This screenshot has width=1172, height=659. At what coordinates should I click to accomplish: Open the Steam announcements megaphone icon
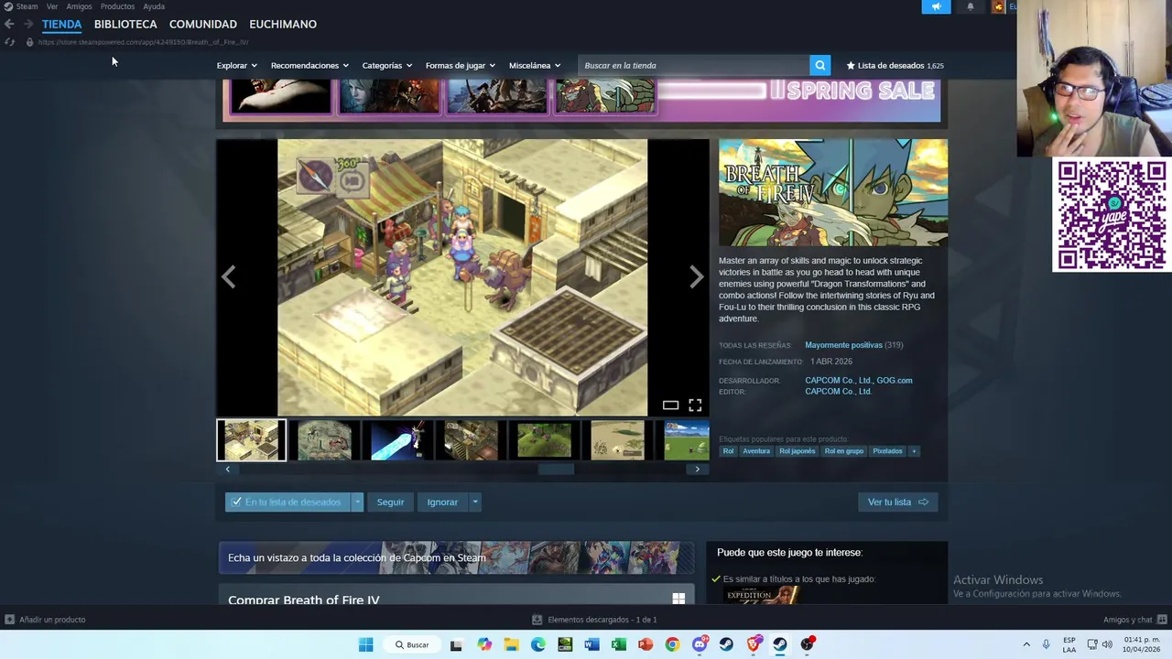(x=936, y=6)
